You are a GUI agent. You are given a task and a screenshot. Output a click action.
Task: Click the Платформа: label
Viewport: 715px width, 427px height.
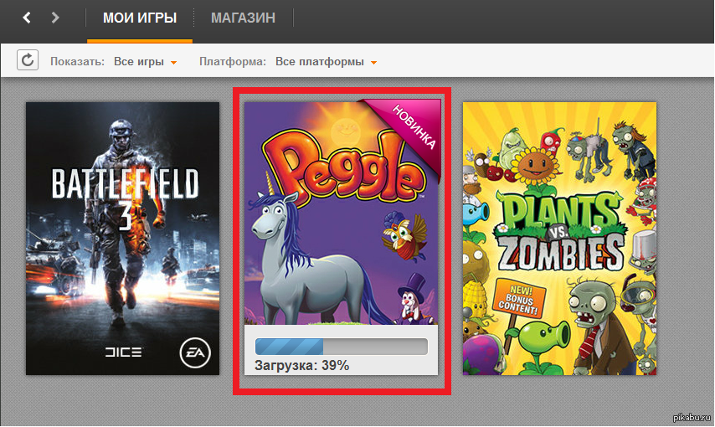click(x=233, y=62)
